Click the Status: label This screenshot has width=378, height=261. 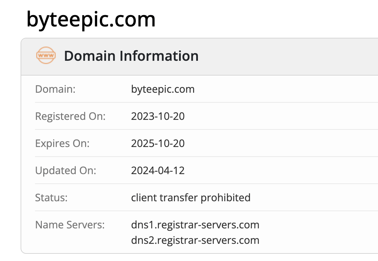pos(51,198)
